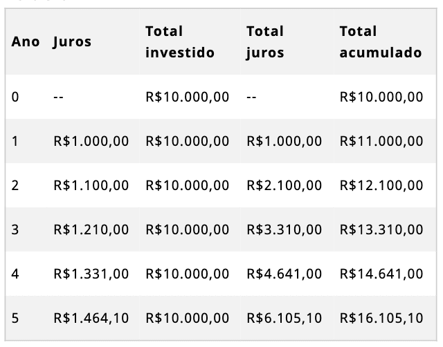The image size is (443, 347).
Task: Click the R$2.100,00 Total juros cell
Action: click(x=284, y=185)
